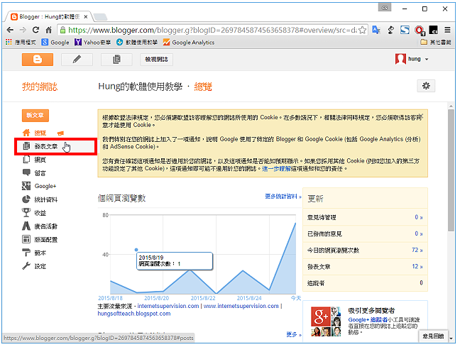460x347 pixels.
Task: Click hungsoftteach.blogspot.com link
Action: [134, 314]
